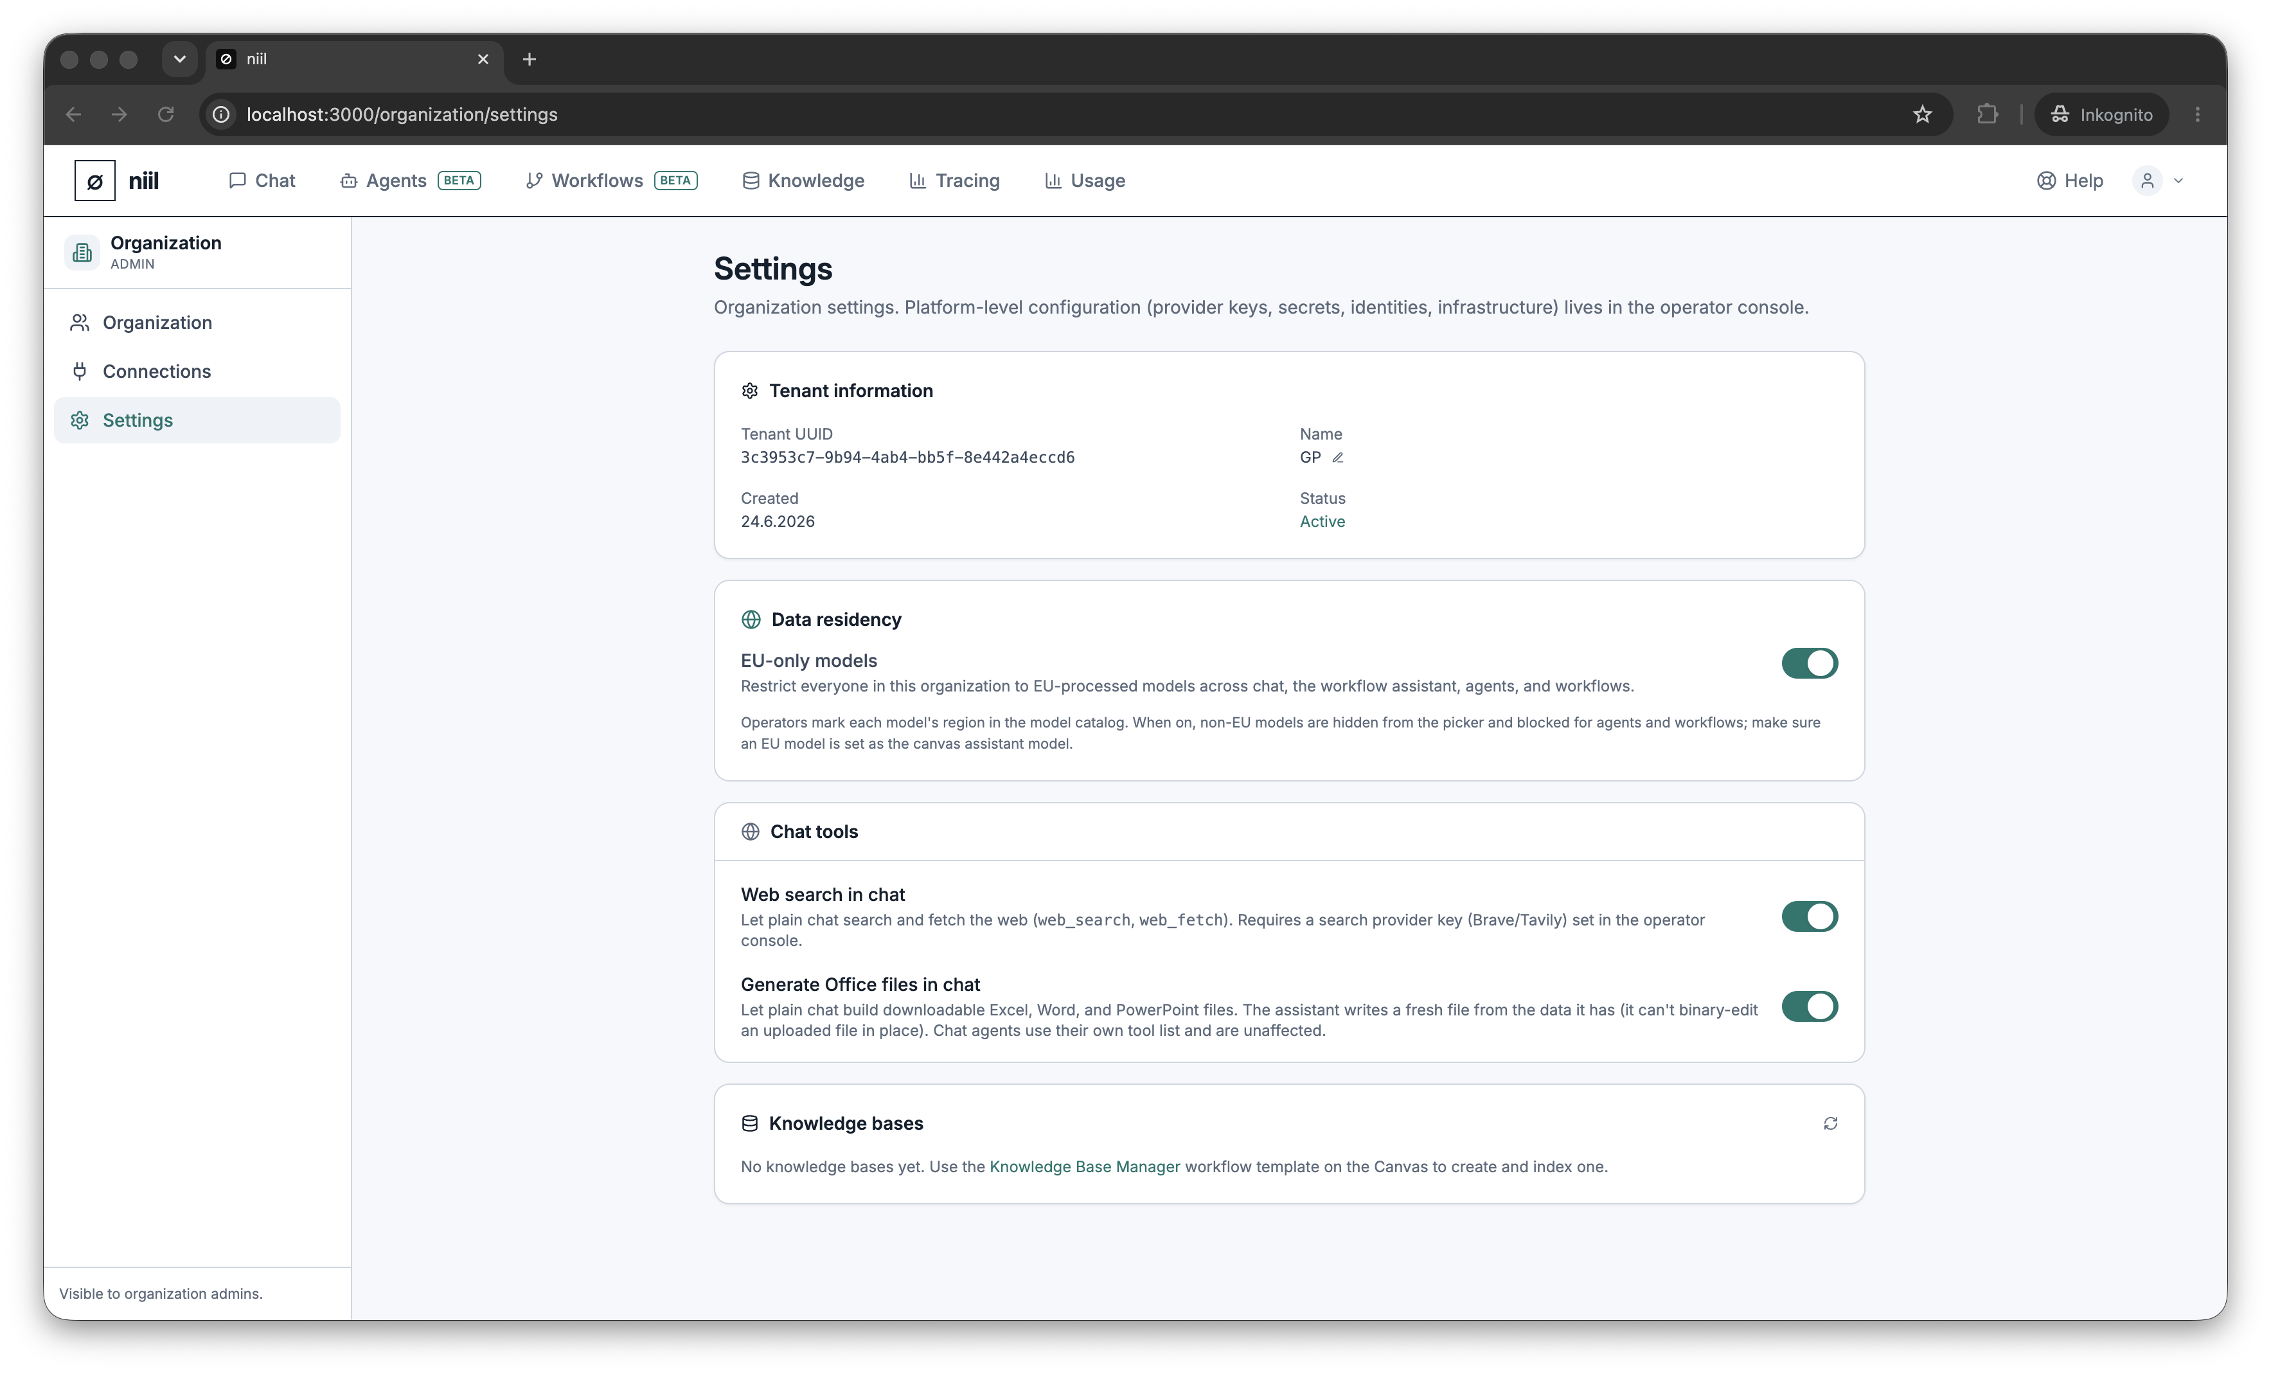
Task: Open the Tracing view
Action: point(954,181)
